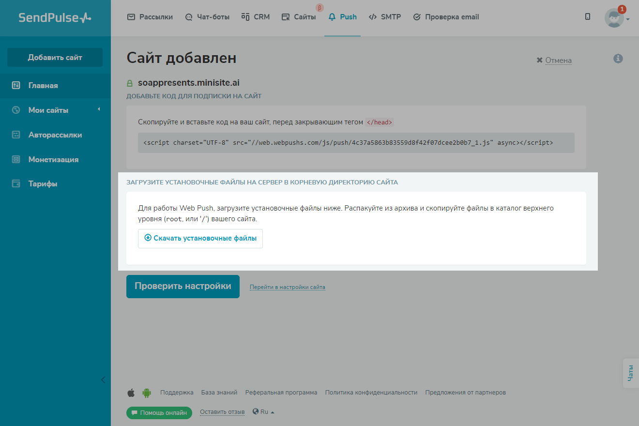Click the info icon beside Отмена
The image size is (639, 426).
[x=618, y=59]
